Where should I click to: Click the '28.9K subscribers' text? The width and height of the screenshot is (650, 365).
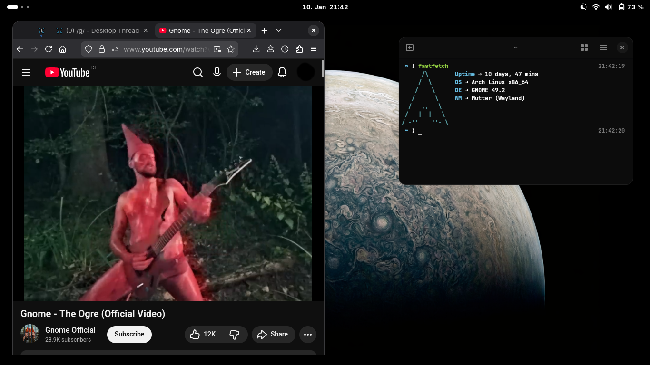68,340
